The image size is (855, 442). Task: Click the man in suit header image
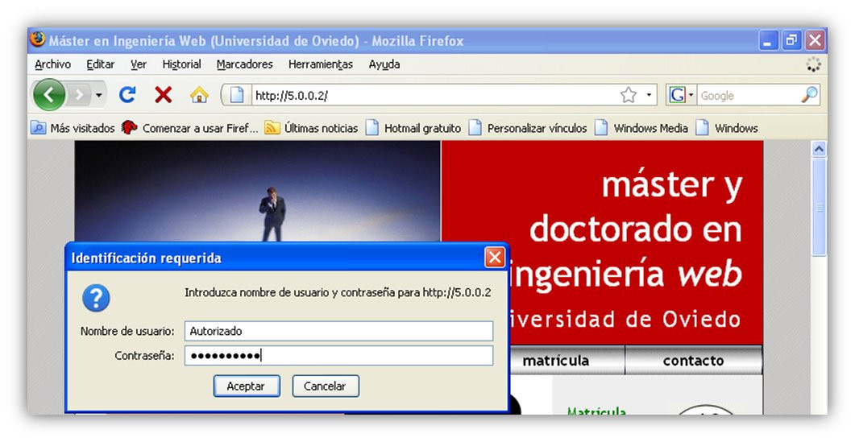click(x=257, y=192)
